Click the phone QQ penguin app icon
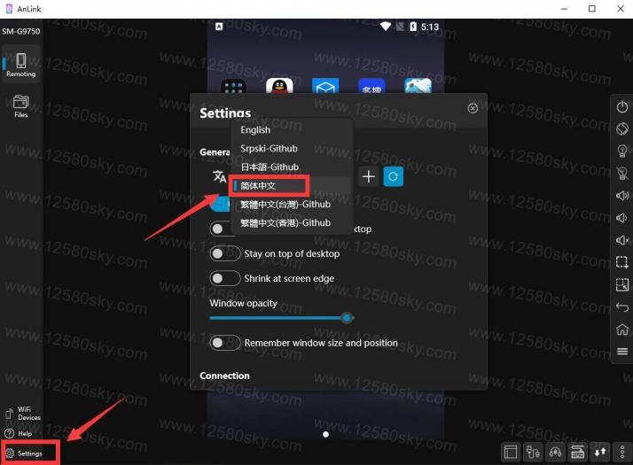The height and width of the screenshot is (465, 633). coord(279,86)
